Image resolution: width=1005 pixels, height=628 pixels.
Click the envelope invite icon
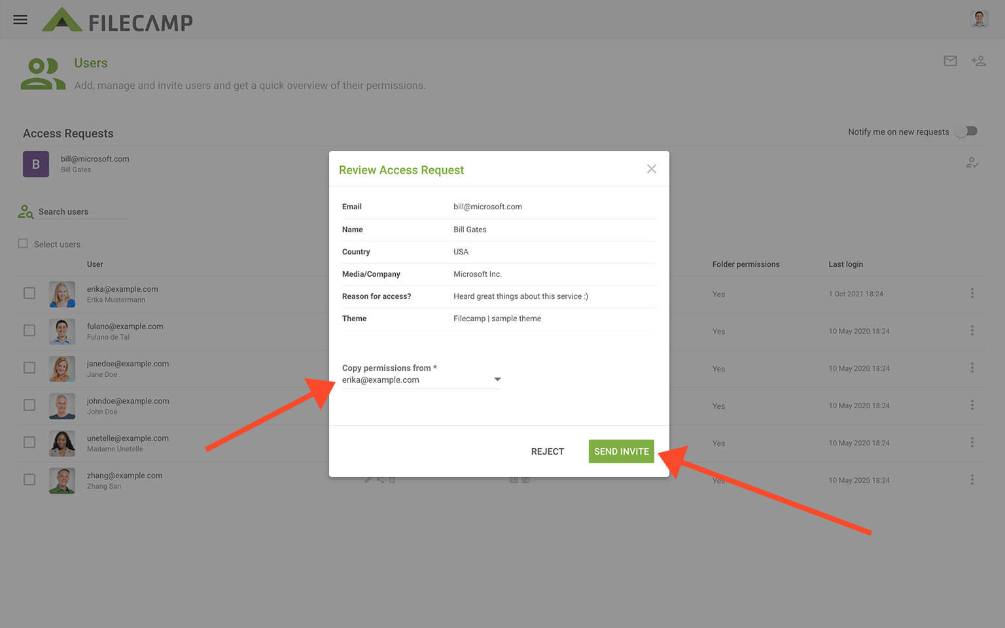[950, 61]
